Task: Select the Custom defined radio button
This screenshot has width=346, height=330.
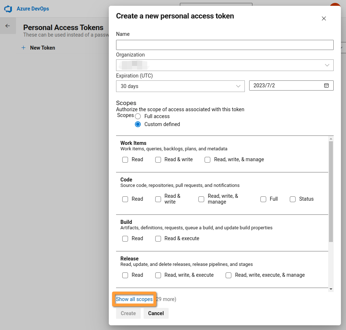Action: pos(138,124)
